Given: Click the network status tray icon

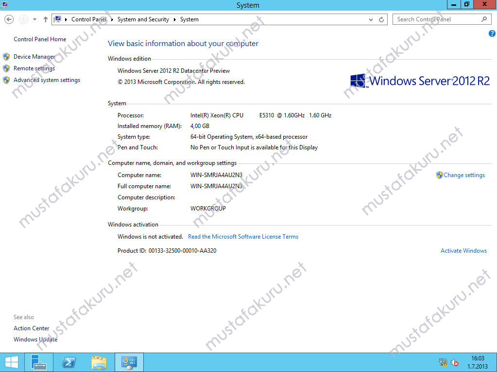Looking at the screenshot, I should 443,362.
